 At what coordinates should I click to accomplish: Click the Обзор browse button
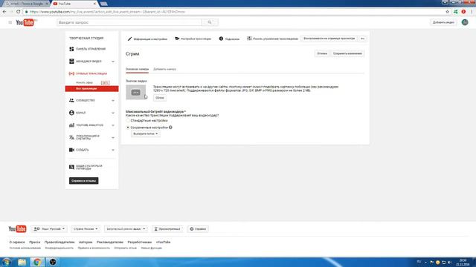[x=159, y=98]
